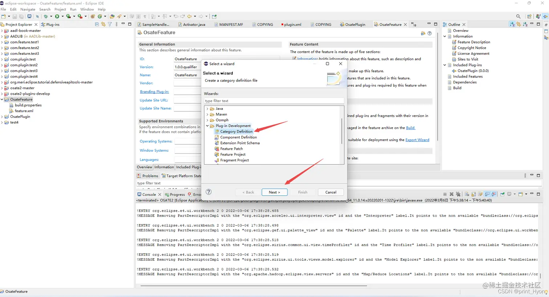Expand the Oomph folder in the wizard tree
This screenshot has width=549, height=297.
click(x=207, y=120)
